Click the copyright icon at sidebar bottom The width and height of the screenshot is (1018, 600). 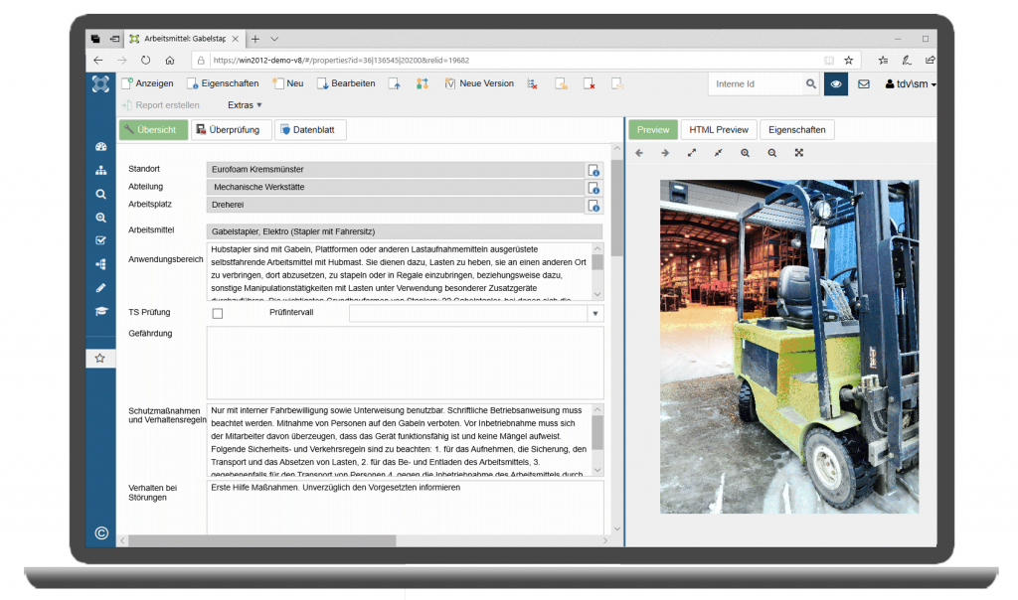coord(101,533)
